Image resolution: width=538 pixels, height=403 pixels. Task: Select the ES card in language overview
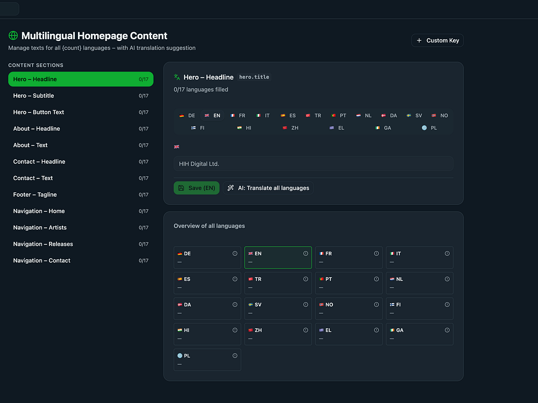tap(207, 283)
